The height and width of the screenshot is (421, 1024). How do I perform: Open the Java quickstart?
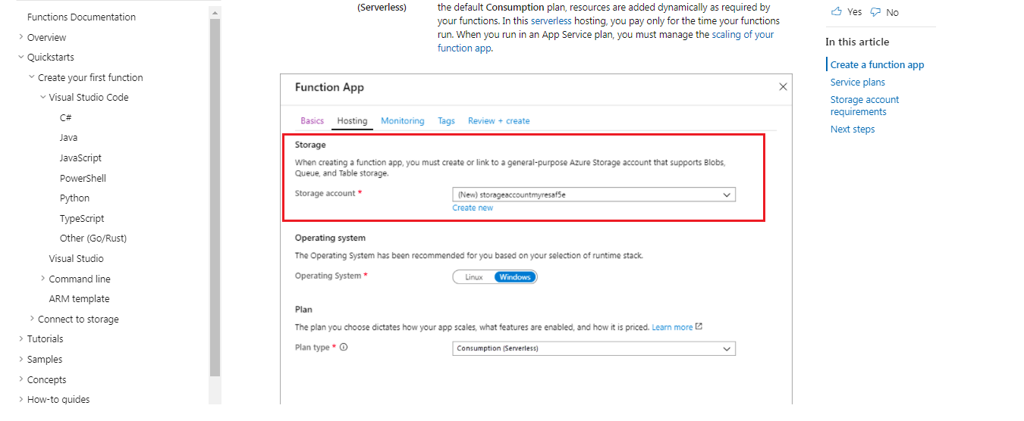click(68, 138)
